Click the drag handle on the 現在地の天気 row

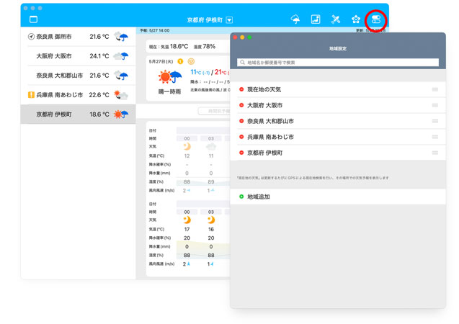click(435, 89)
